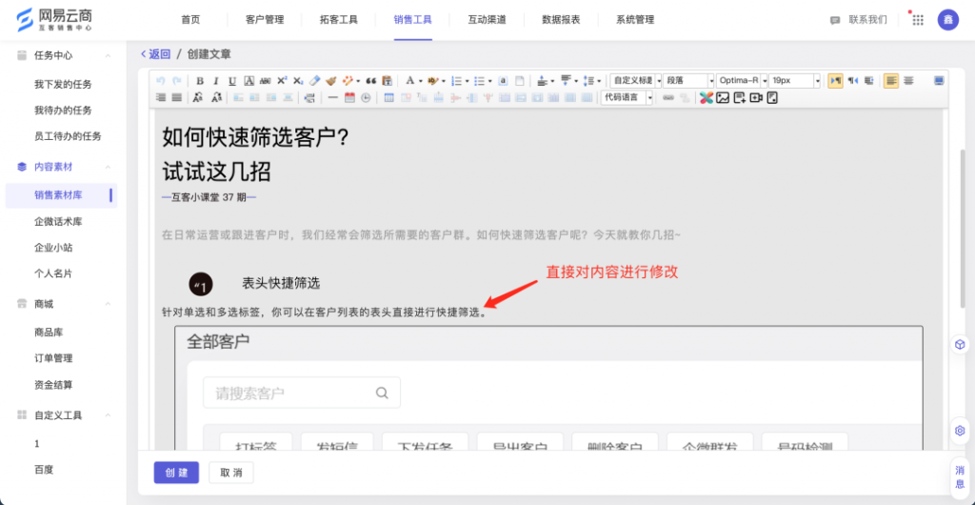Open font color dropdown arrow
Viewport: 975px width, 505px height.
420,81
